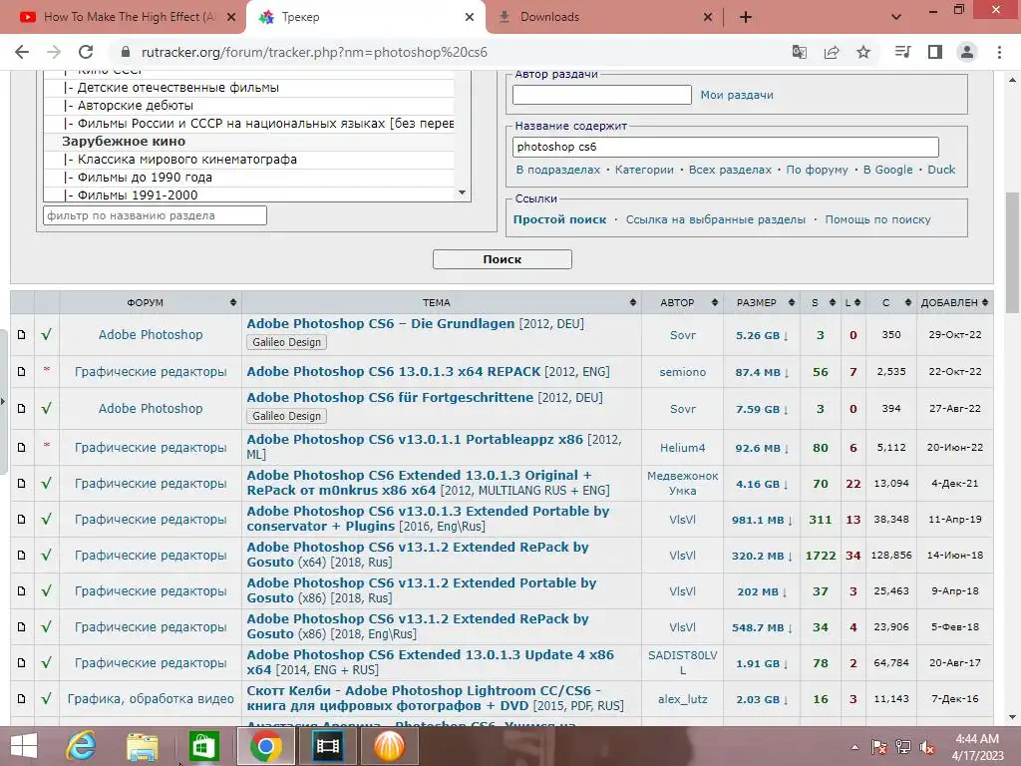This screenshot has width=1021, height=766.
Task: Close the YouTube 'How To Make The High Effect' tab
Action: [231, 17]
